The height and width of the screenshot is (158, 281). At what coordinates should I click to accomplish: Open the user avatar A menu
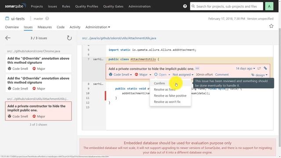tap(269, 6)
